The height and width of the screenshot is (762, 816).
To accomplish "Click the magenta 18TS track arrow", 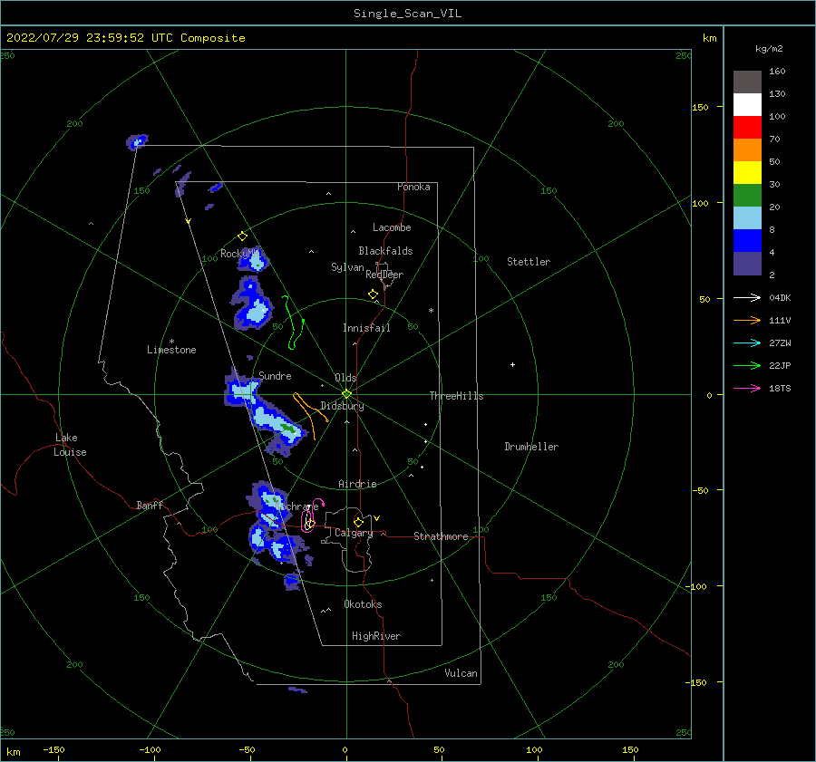I will [747, 388].
